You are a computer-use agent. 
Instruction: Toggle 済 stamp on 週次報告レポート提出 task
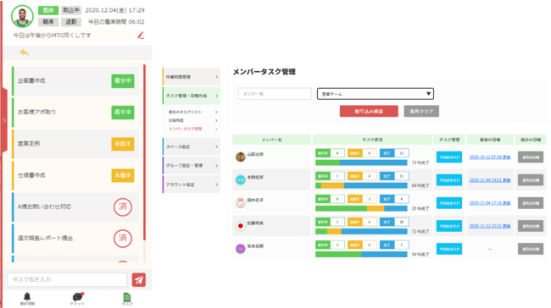(x=123, y=238)
